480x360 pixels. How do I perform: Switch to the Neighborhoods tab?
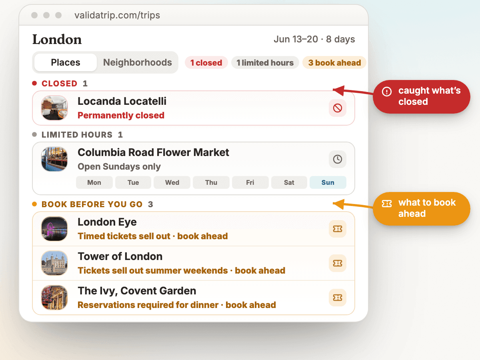click(138, 62)
